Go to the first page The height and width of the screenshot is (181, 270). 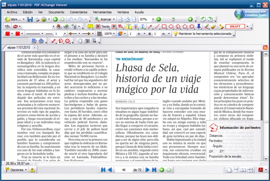pos(103,170)
